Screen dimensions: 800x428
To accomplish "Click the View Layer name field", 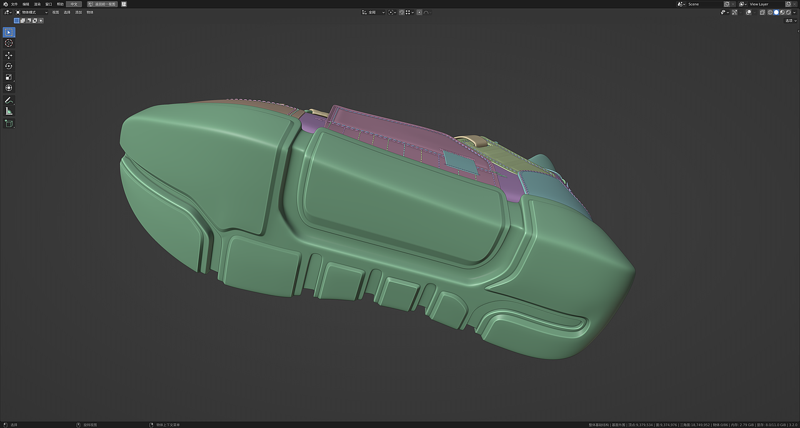I will point(767,4).
